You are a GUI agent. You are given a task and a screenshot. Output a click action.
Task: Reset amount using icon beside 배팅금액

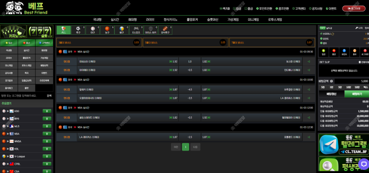click(x=331, y=81)
